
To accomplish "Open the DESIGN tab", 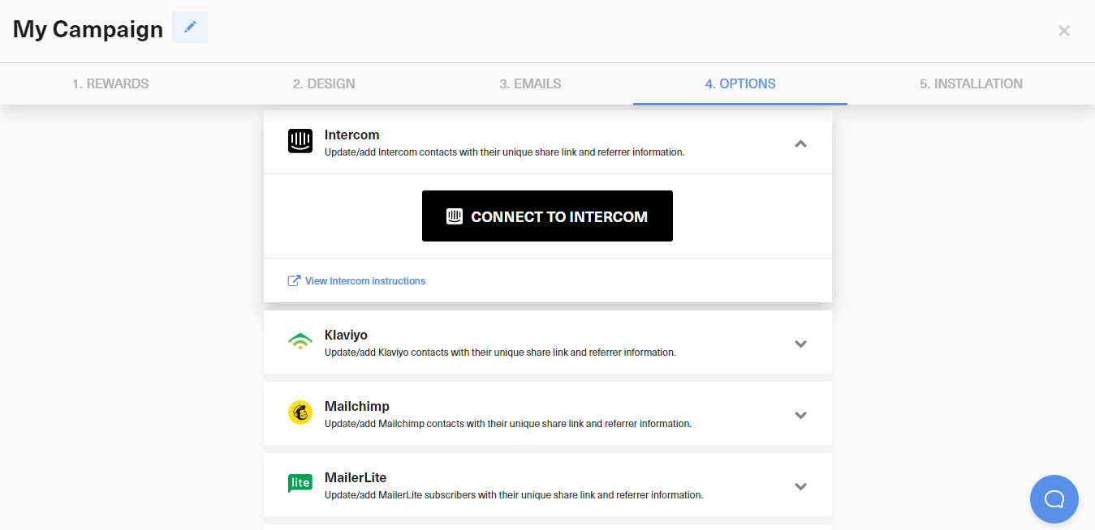I will click(324, 83).
